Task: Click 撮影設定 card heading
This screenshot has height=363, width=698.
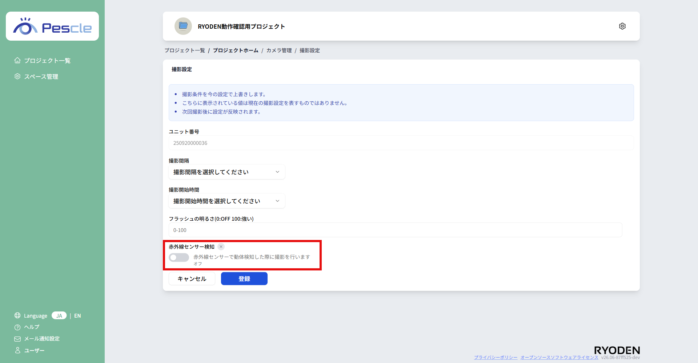Action: point(182,69)
